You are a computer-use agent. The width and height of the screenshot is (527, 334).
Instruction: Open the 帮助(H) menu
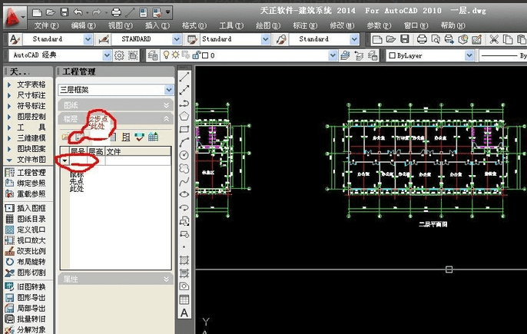(x=453, y=25)
